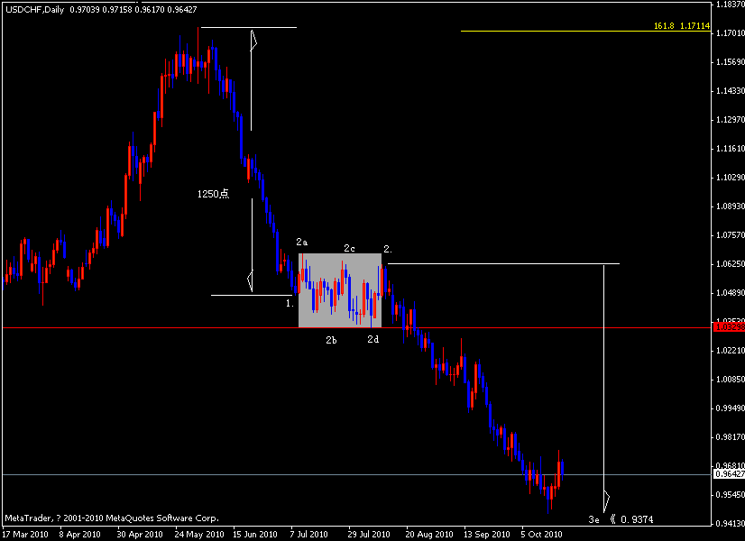Click the 1.17010 price axis label

(x=731, y=32)
